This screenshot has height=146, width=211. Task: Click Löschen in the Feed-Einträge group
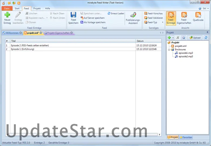click(31, 13)
